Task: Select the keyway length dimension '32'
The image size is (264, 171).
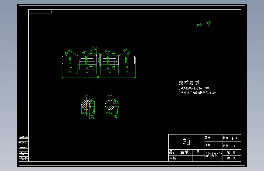Action: [87, 68]
